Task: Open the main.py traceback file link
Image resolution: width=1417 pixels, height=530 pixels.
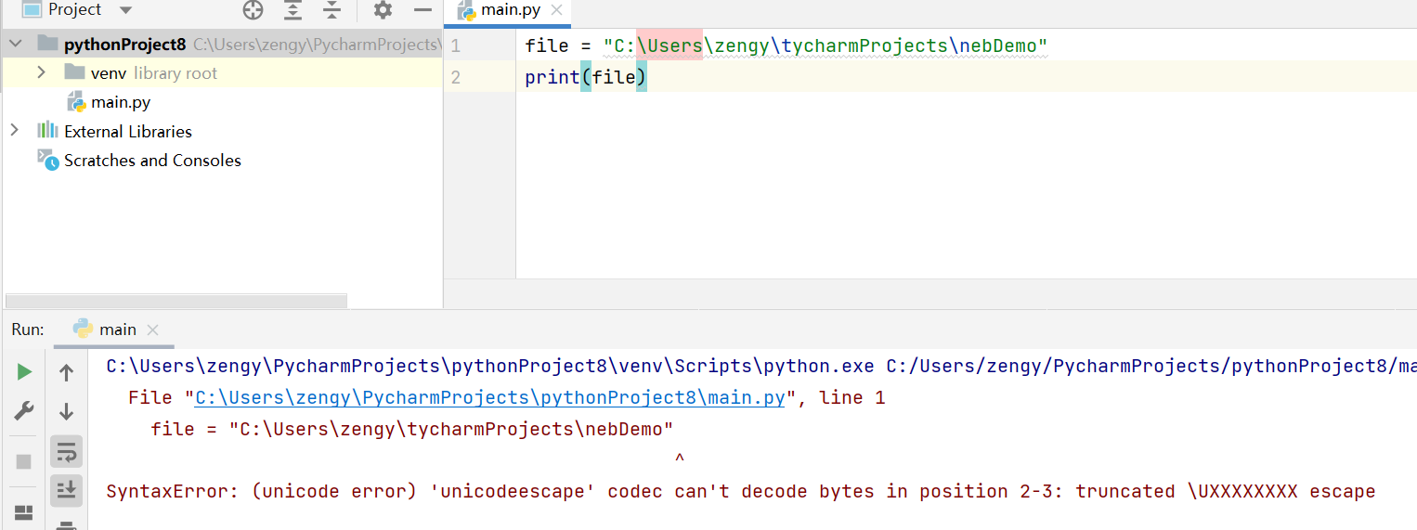Action: pos(490,397)
